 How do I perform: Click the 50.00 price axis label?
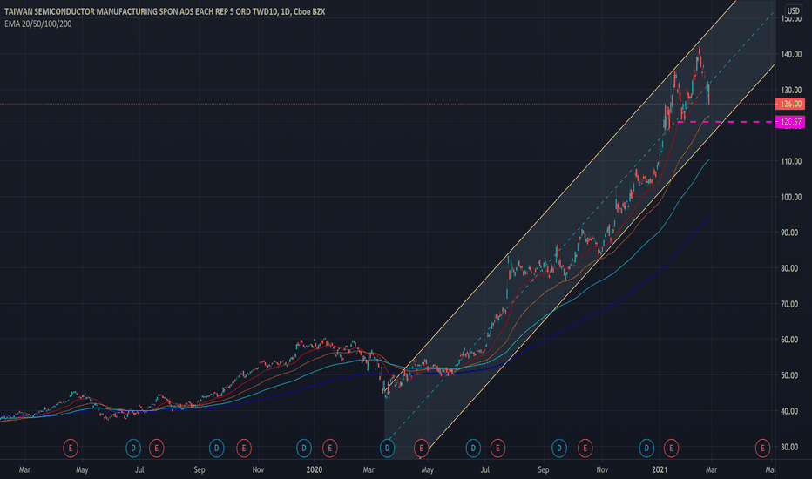(x=791, y=374)
